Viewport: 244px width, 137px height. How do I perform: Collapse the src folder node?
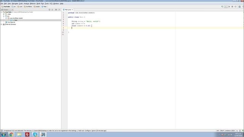click(x=4, y=16)
